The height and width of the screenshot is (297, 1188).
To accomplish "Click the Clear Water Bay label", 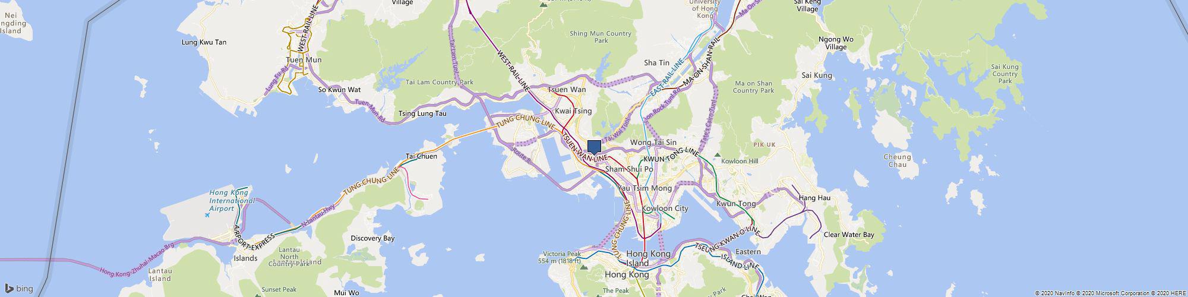I will click(849, 235).
